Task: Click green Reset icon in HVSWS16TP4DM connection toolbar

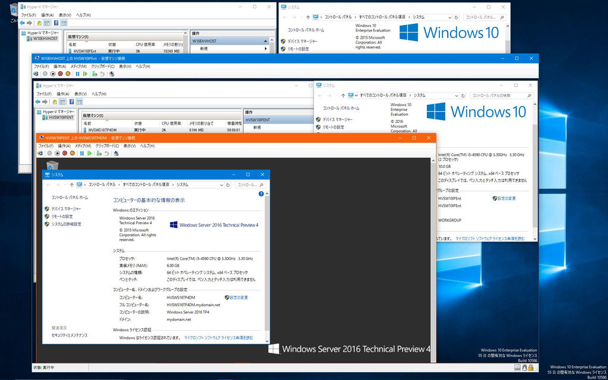Action: [90, 154]
